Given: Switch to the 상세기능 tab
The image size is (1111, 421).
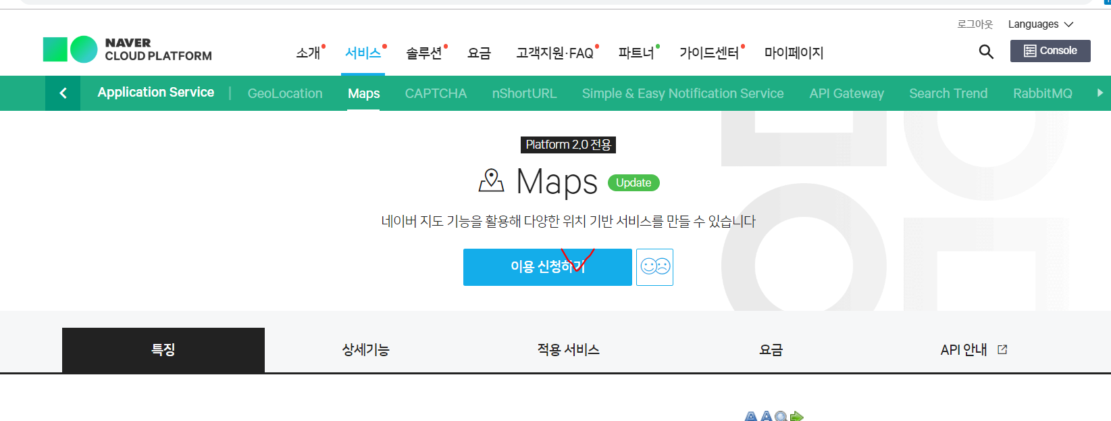Looking at the screenshot, I should tap(366, 350).
